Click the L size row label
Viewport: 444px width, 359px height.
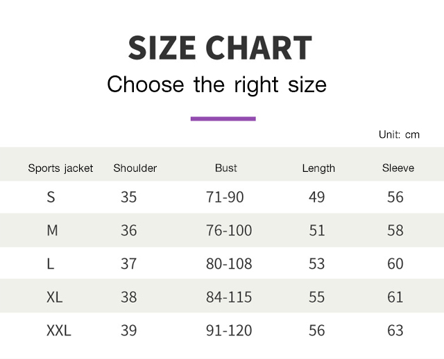(x=51, y=263)
